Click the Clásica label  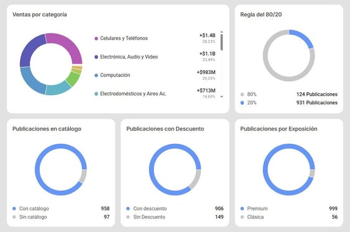(x=255, y=217)
